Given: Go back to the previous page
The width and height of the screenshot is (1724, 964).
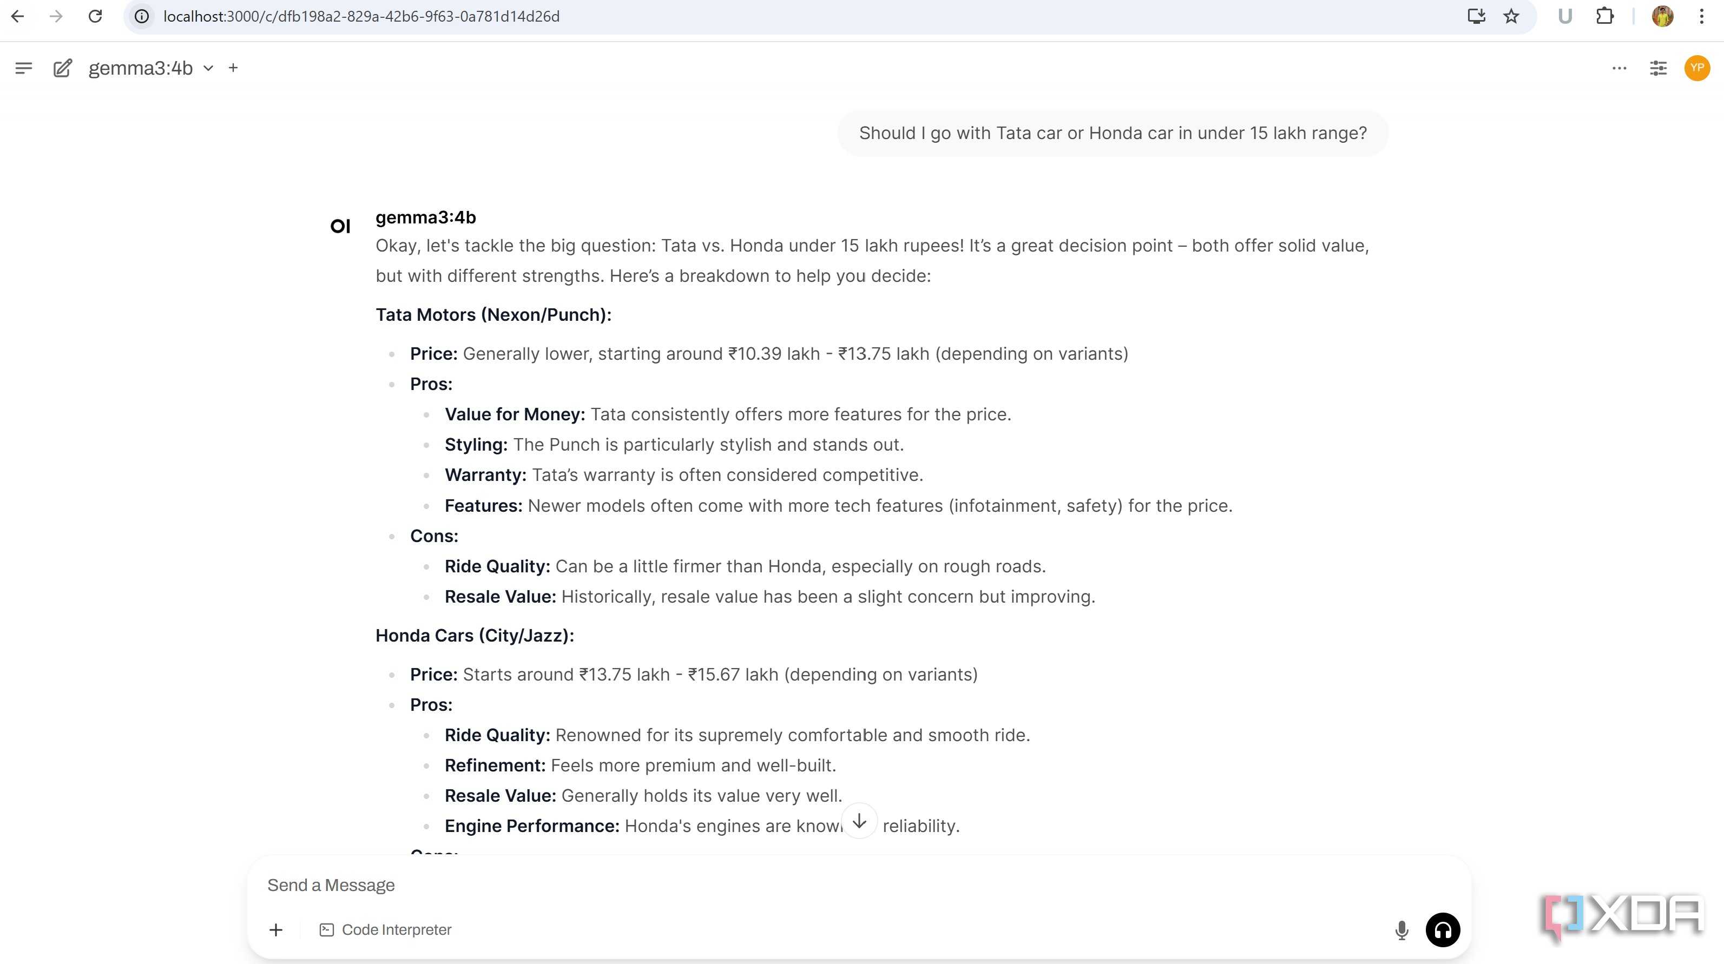Looking at the screenshot, I should pyautogui.click(x=18, y=16).
